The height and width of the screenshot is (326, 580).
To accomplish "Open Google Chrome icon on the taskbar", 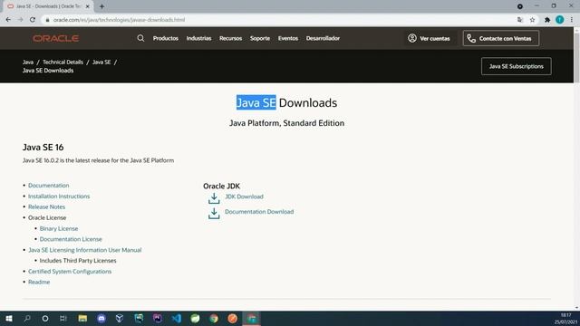I will (x=214, y=318).
